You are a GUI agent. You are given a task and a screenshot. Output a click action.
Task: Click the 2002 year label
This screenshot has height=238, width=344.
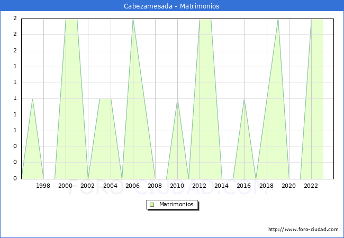pyautogui.click(x=88, y=186)
